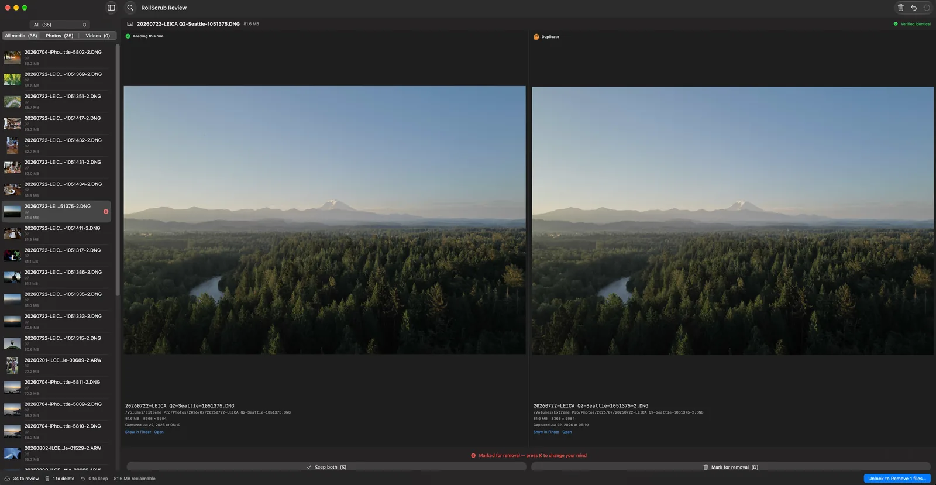Click Unlock to Remove 1 files button
The height and width of the screenshot is (485, 936).
tap(897, 479)
